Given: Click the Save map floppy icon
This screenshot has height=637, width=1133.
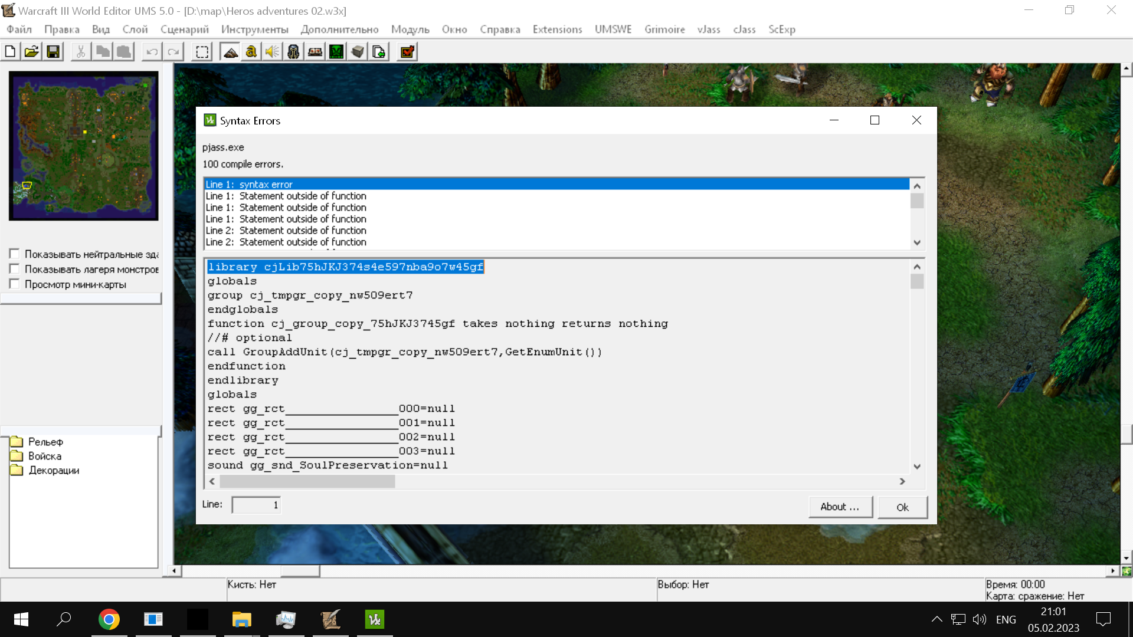Looking at the screenshot, I should 53,52.
